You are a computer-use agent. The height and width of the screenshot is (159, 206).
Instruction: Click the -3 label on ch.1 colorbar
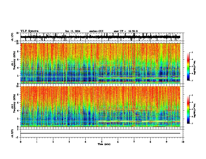click(192, 52)
